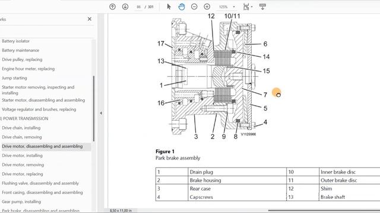The width and height of the screenshot is (380, 213).
Task: Open Gear pump, installing bookmark
Action: tap(21, 202)
